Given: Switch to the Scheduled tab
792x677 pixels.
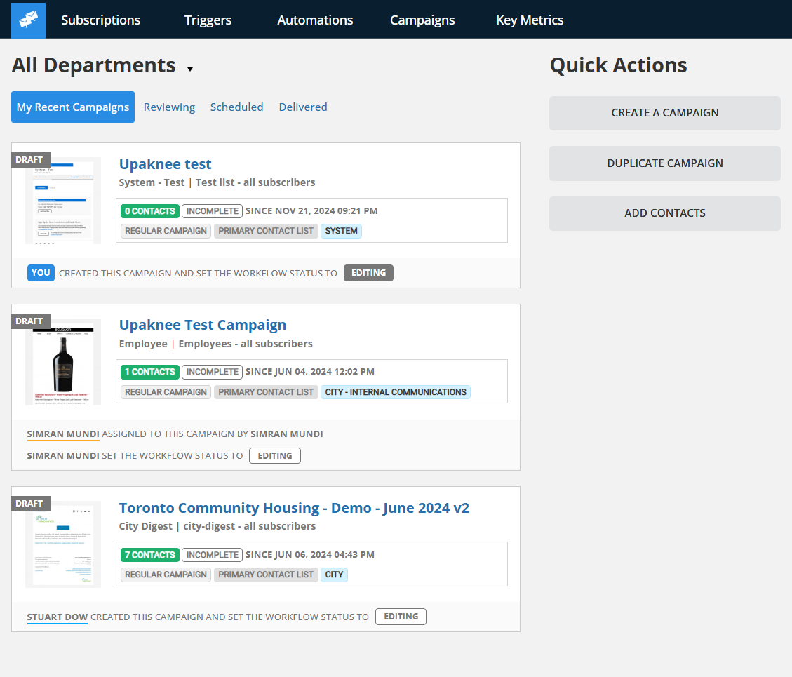Looking at the screenshot, I should point(236,107).
